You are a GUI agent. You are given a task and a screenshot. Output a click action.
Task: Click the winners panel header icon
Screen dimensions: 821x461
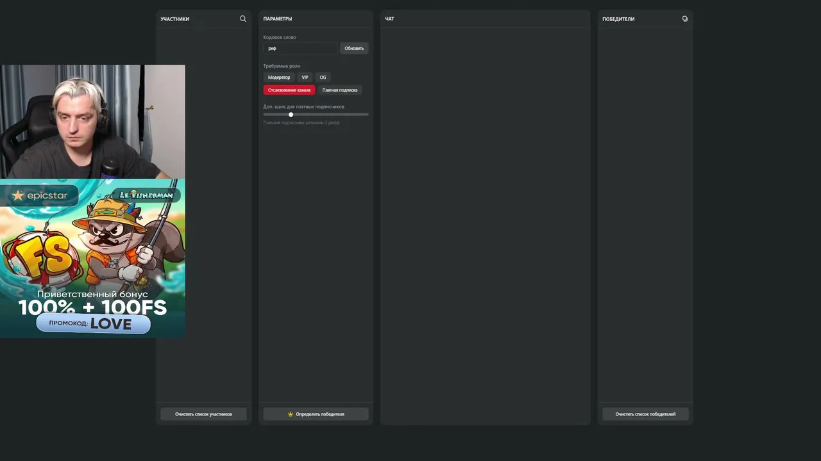coord(685,19)
